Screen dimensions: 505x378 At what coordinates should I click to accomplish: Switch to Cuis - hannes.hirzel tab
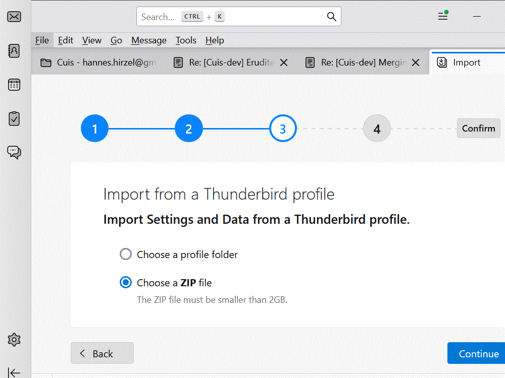click(98, 62)
